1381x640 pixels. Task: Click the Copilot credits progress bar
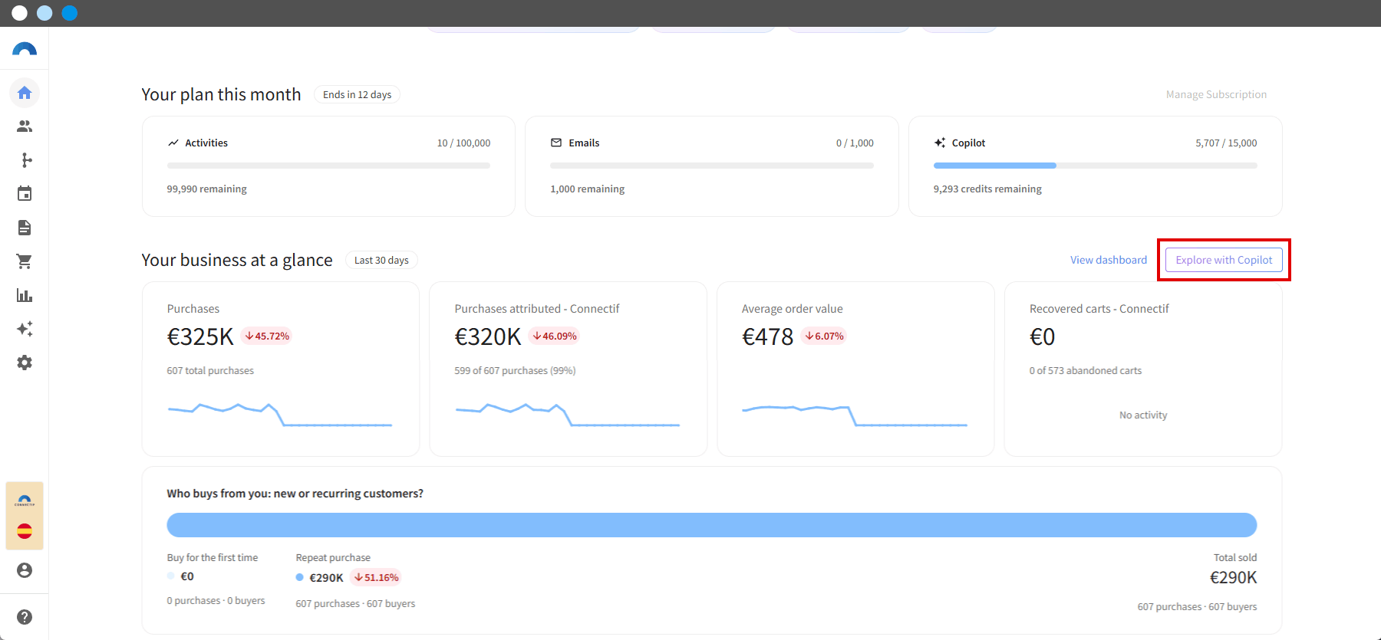pos(1095,166)
